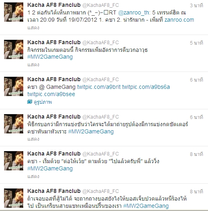Open #MW2GameGang hashtag in the 5 นาที tweet
Screen dimensions: 208x211
pos(50,57)
